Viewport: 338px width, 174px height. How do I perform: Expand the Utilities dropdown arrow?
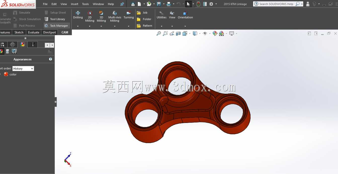pyautogui.click(x=161, y=26)
